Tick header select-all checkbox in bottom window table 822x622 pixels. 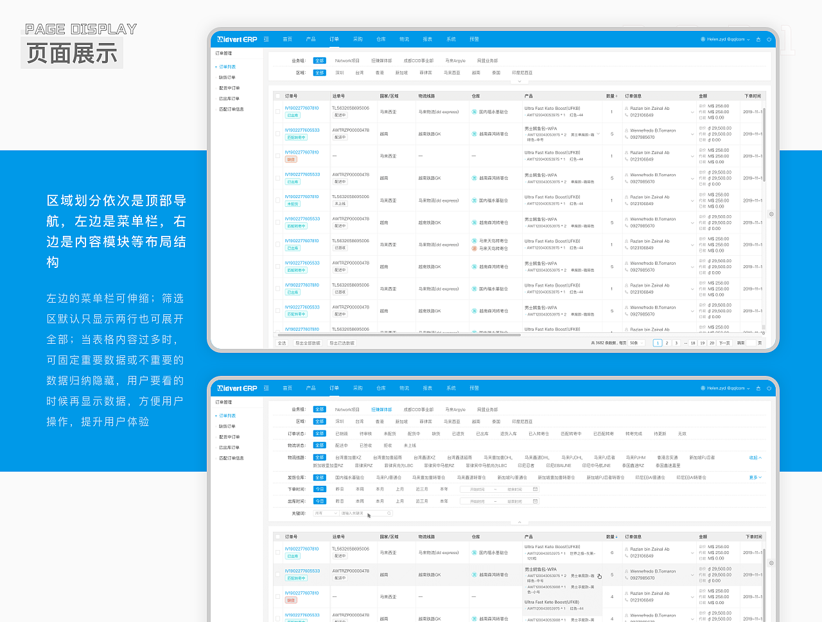point(277,537)
